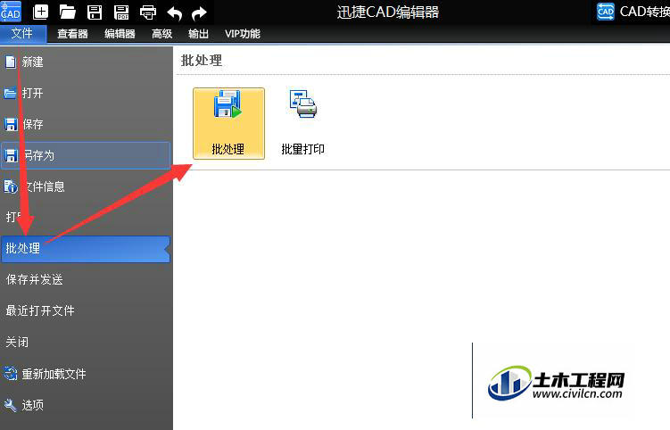Image resolution: width=670 pixels, height=430 pixels.
Task: Choose 另存为 in file sidebar
Action: point(86,155)
